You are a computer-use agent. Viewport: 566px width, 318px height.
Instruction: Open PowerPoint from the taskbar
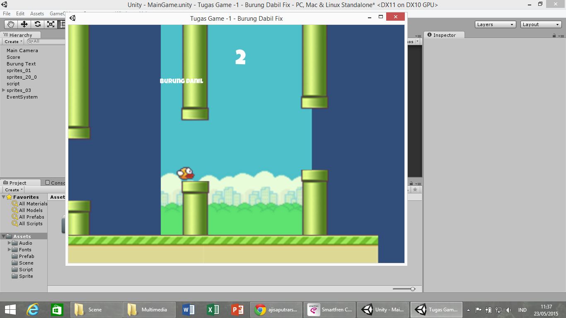(x=237, y=309)
